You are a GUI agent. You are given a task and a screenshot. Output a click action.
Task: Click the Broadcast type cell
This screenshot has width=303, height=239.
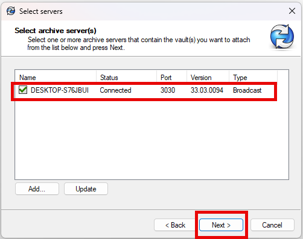click(247, 90)
